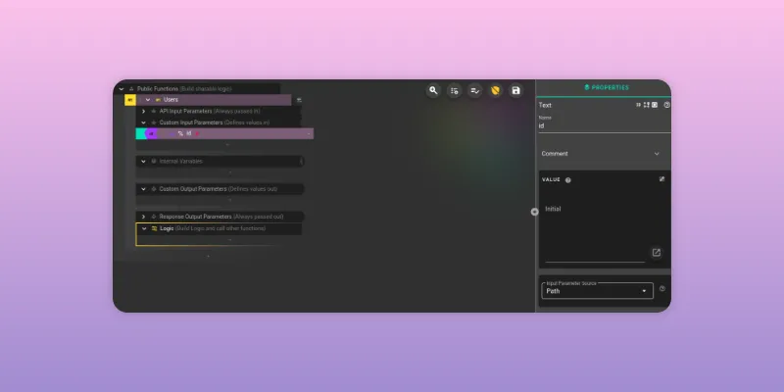Click the properties panel collapse handle
Viewport: 784px width, 392px height.
click(534, 212)
